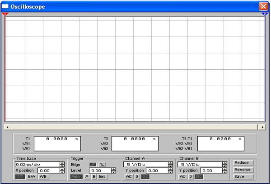Screen dimensions: 271x184
Task: Adjust Channel A V/Div scale spinner
Action: (x=170, y=165)
